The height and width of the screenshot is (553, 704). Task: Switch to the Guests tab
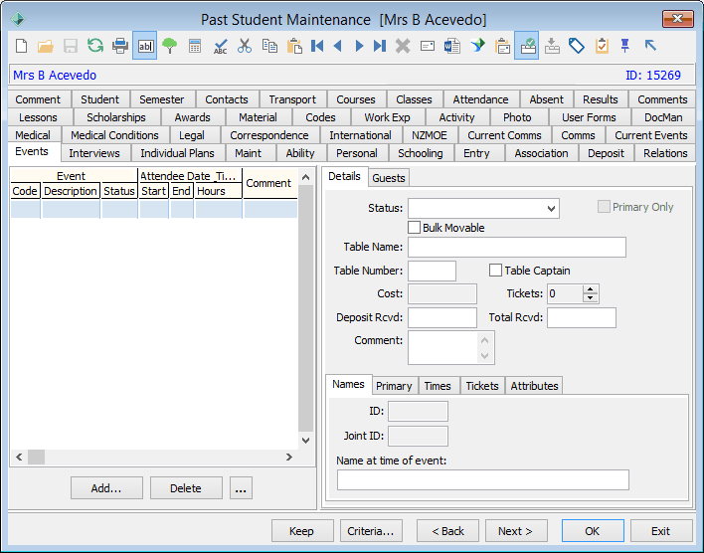click(x=389, y=178)
